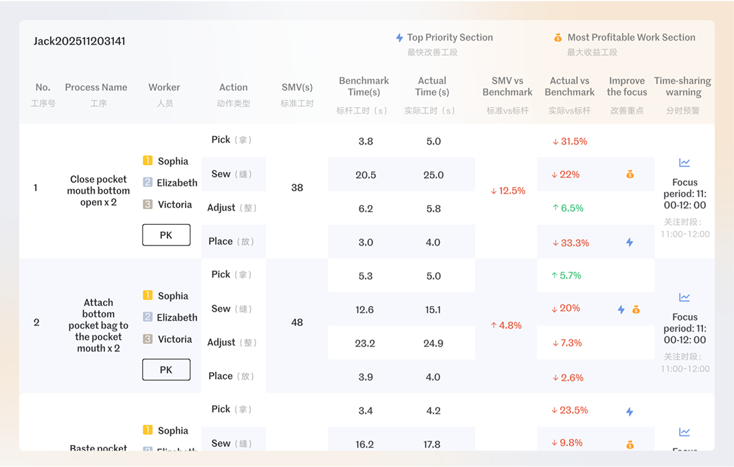Click the money bag icon in process 2 Sew row
734x467 pixels.
pyautogui.click(x=636, y=309)
